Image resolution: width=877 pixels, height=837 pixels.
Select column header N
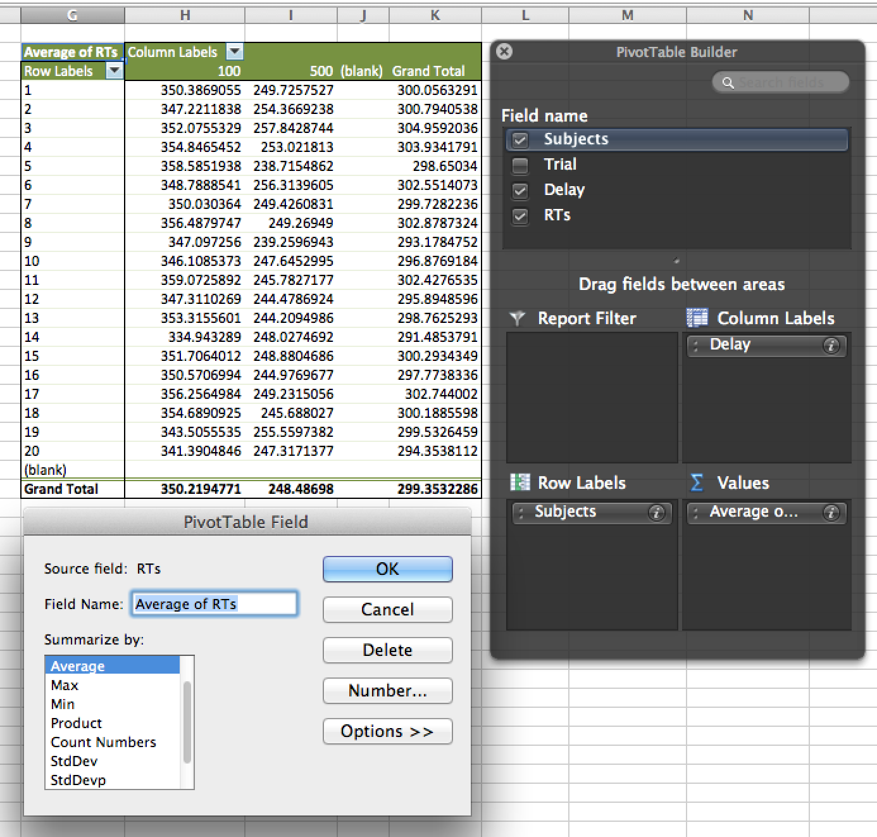747,15
